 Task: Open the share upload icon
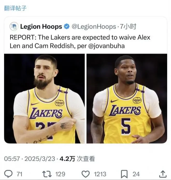pyautogui.click(x=163, y=174)
